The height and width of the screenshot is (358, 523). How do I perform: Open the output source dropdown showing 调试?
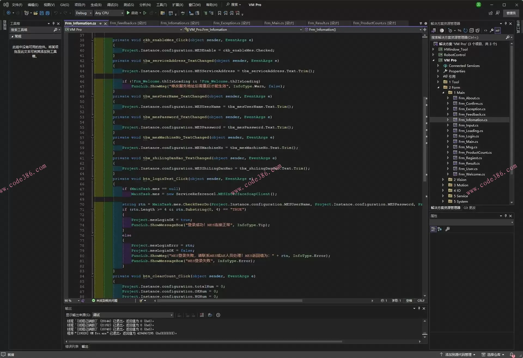(133, 315)
